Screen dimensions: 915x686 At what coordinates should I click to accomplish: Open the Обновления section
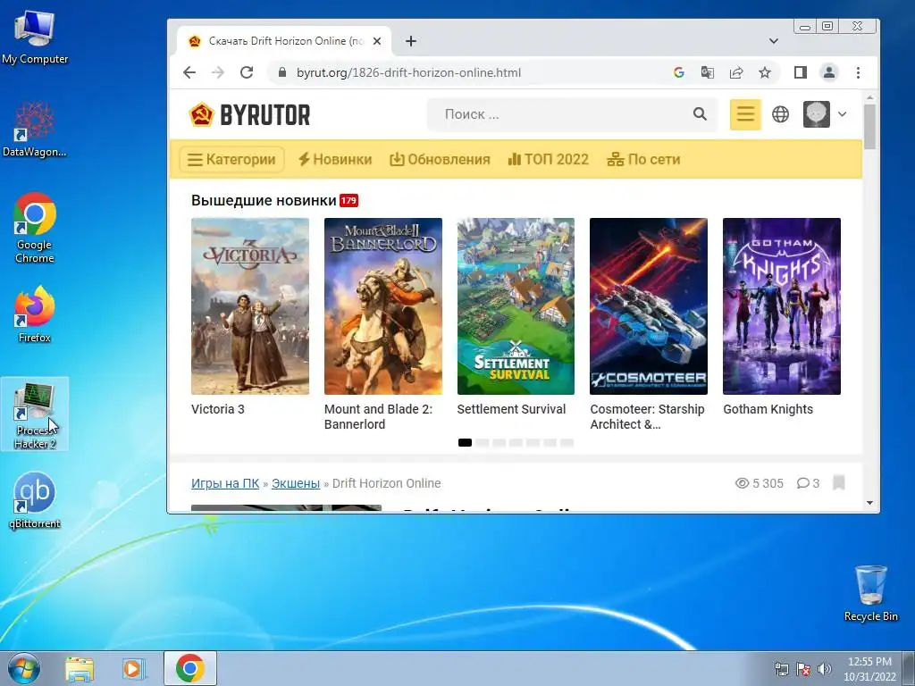pos(440,159)
